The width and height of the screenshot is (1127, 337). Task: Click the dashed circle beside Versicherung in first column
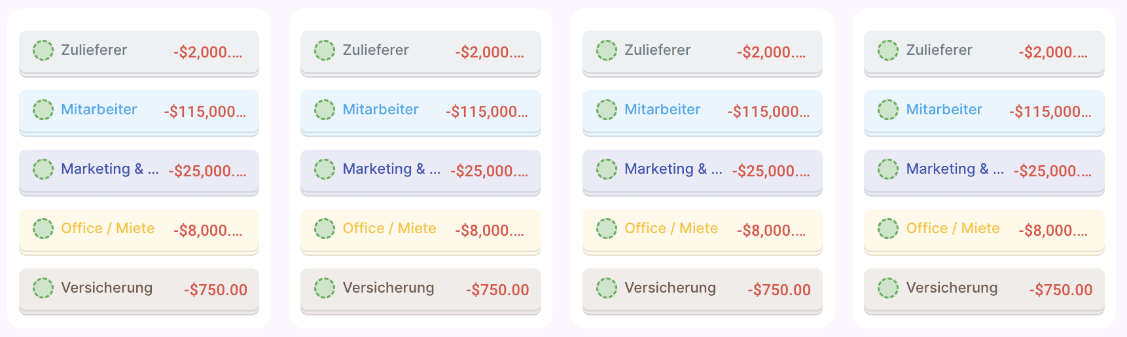click(43, 288)
